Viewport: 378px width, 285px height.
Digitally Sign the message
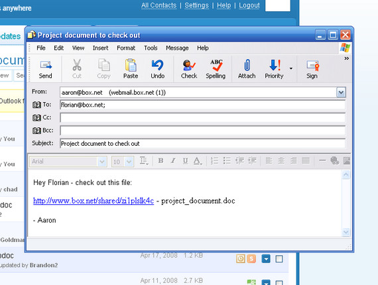[x=312, y=69]
